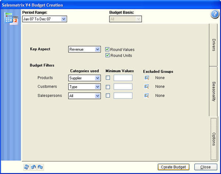Click the redo arrow icon

[x=40, y=167]
